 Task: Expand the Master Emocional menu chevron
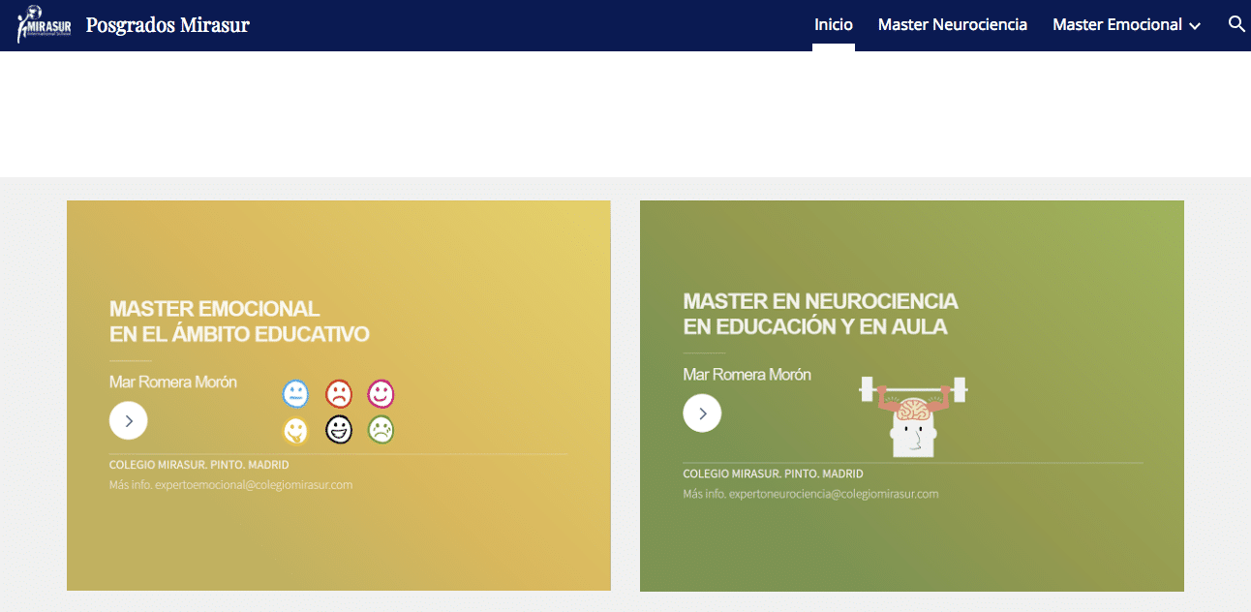click(1195, 26)
